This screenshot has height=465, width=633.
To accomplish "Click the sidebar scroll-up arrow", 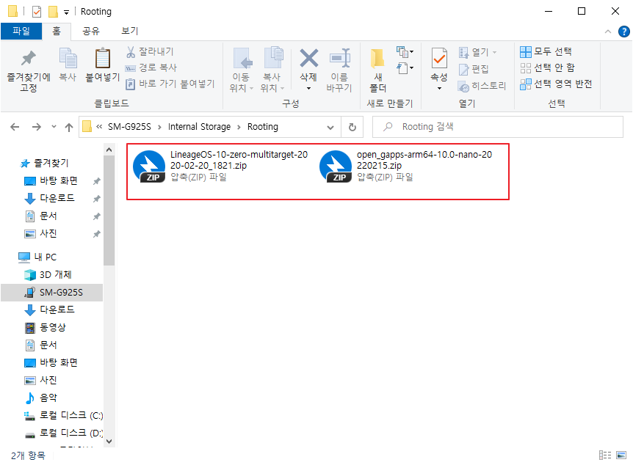I will pos(109,150).
